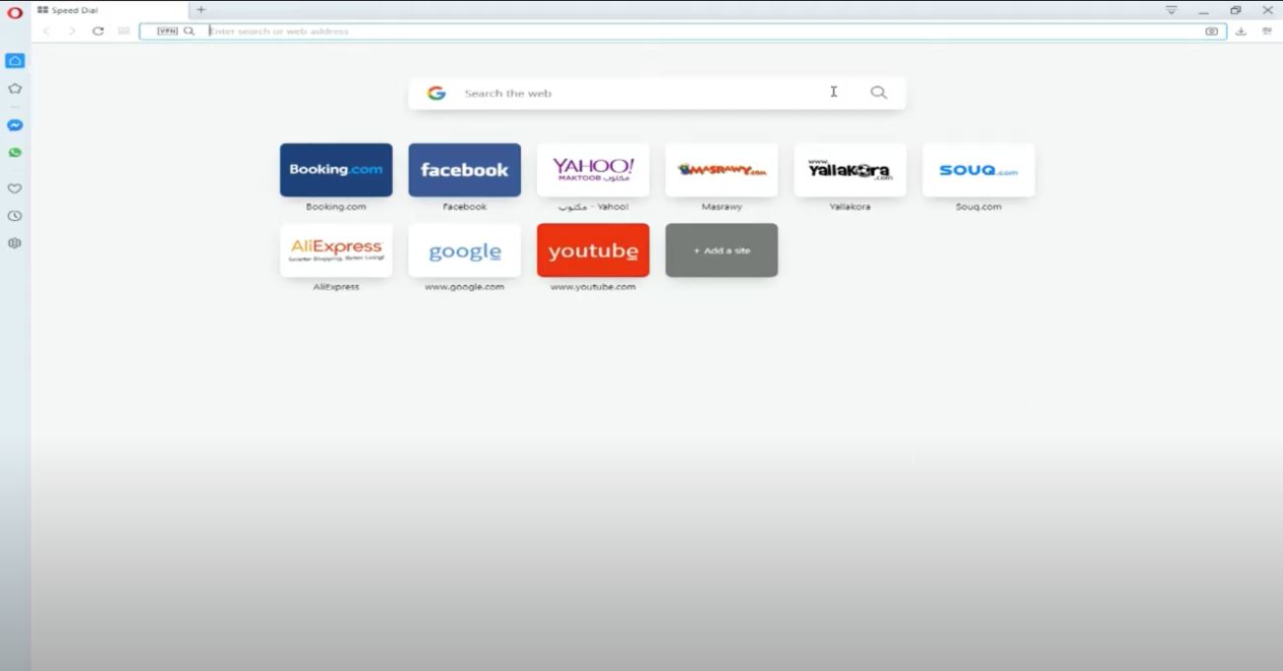This screenshot has width=1283, height=671.
Task: Open Speed Dial start page grid icon in toolbar
Action: 123,32
